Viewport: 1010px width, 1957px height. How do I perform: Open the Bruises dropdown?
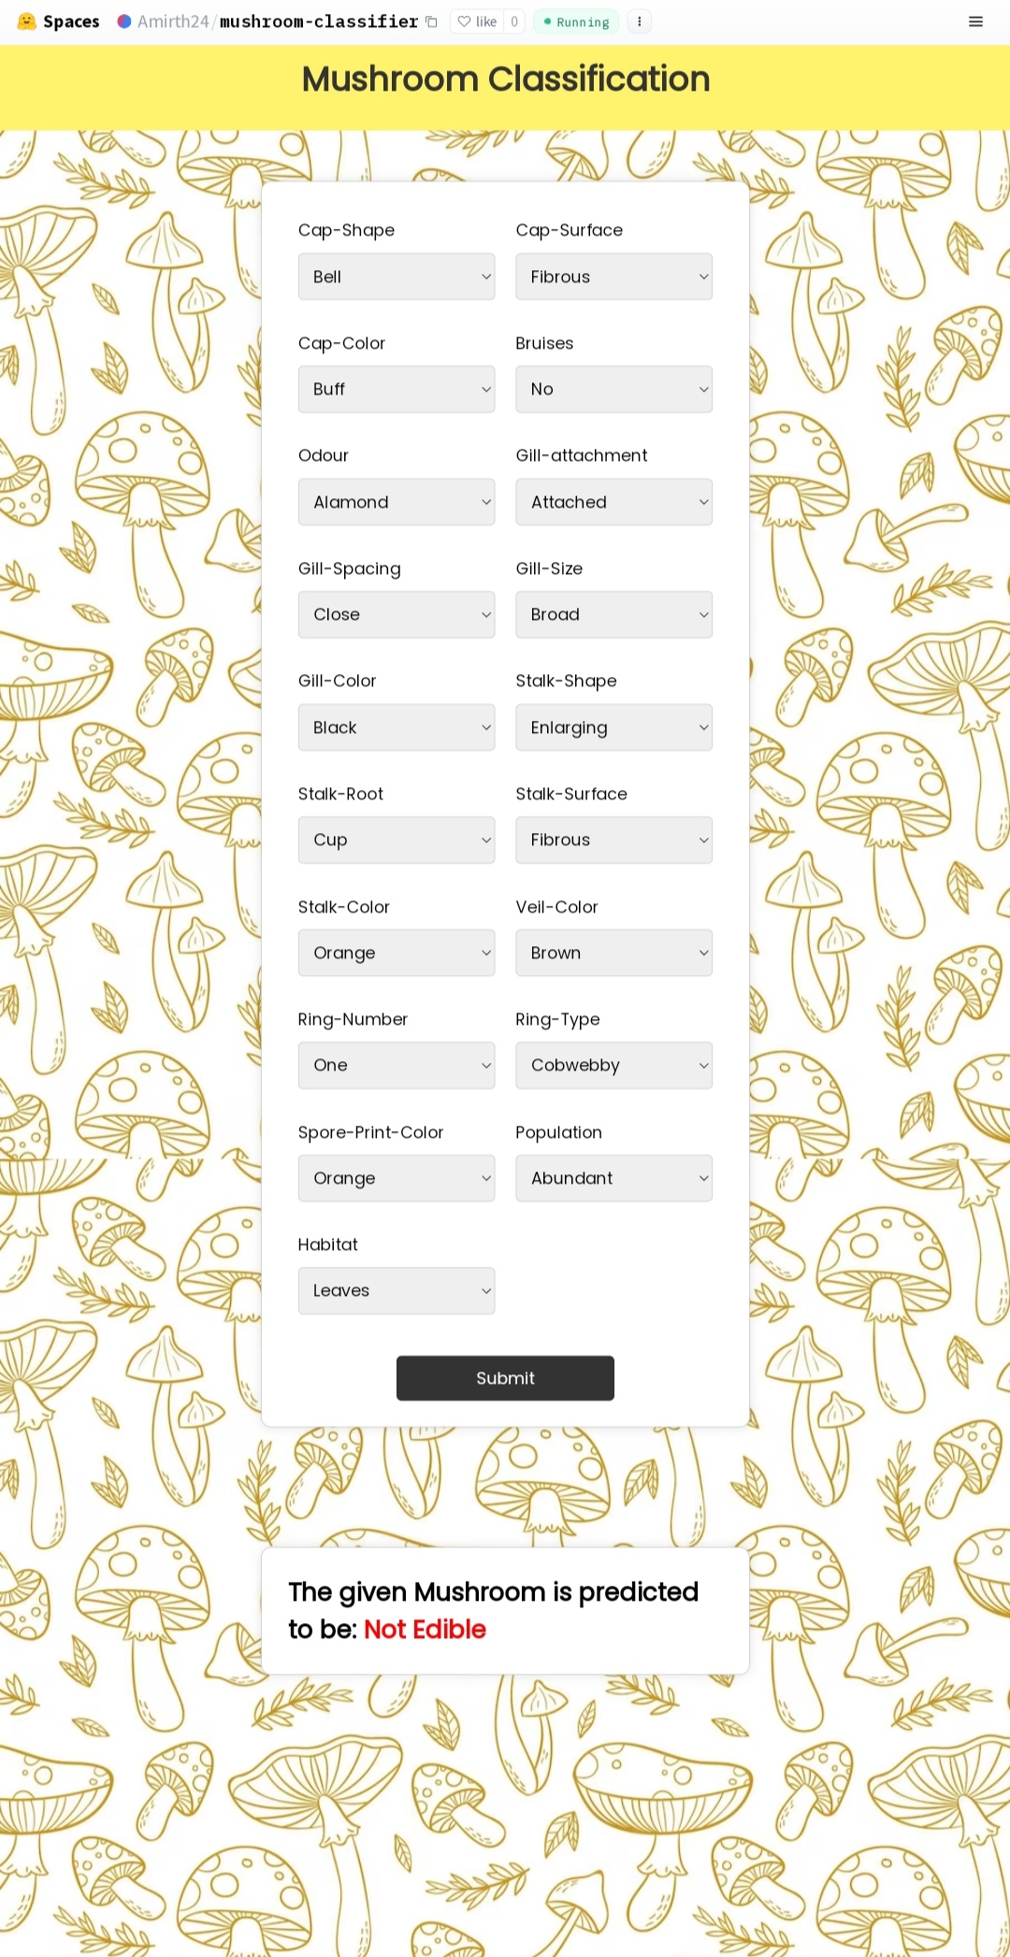coord(613,389)
